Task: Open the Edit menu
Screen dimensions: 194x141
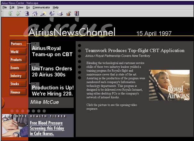Action: click(12, 7)
